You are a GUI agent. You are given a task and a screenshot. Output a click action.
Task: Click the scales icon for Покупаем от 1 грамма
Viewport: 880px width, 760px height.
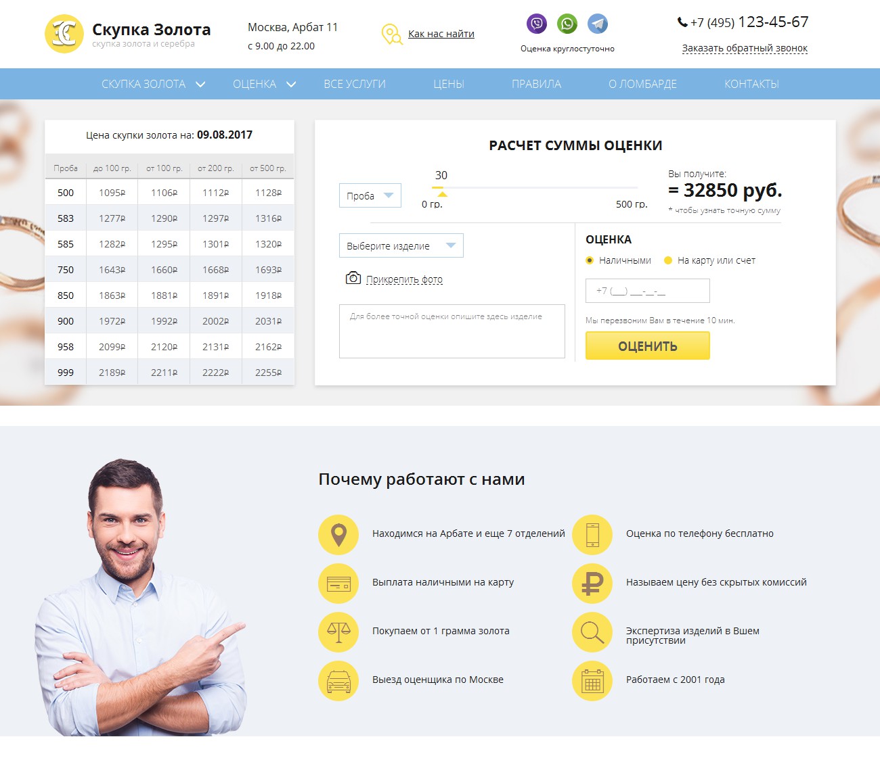tap(338, 632)
